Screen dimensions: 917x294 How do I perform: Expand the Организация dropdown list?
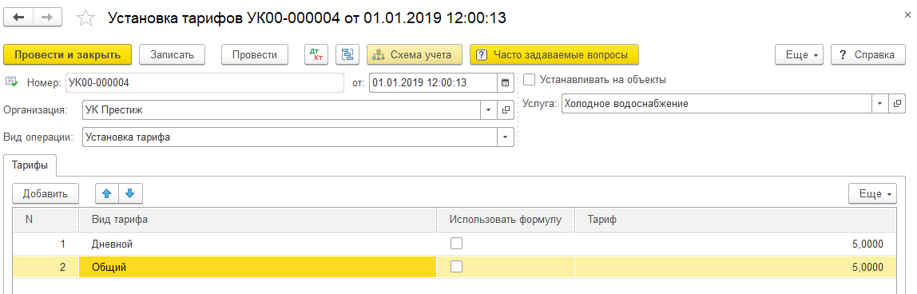click(489, 109)
